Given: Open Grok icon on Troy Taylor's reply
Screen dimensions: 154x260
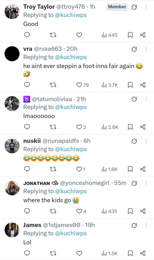Looking at the screenshot, I should [134, 8].
